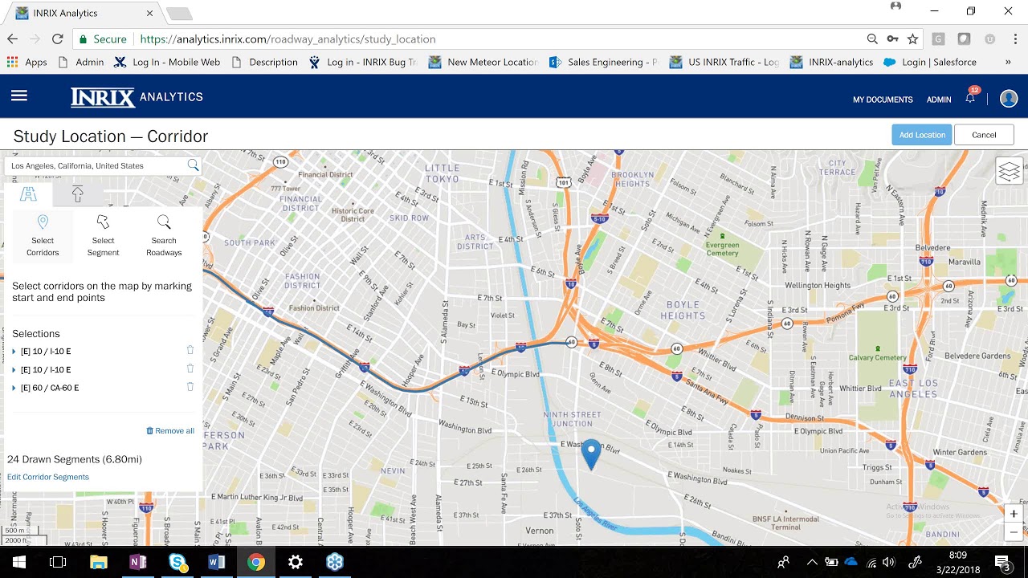Close the INRIX Analytics browser tab
Image resolution: width=1028 pixels, height=578 pixels.
150,13
